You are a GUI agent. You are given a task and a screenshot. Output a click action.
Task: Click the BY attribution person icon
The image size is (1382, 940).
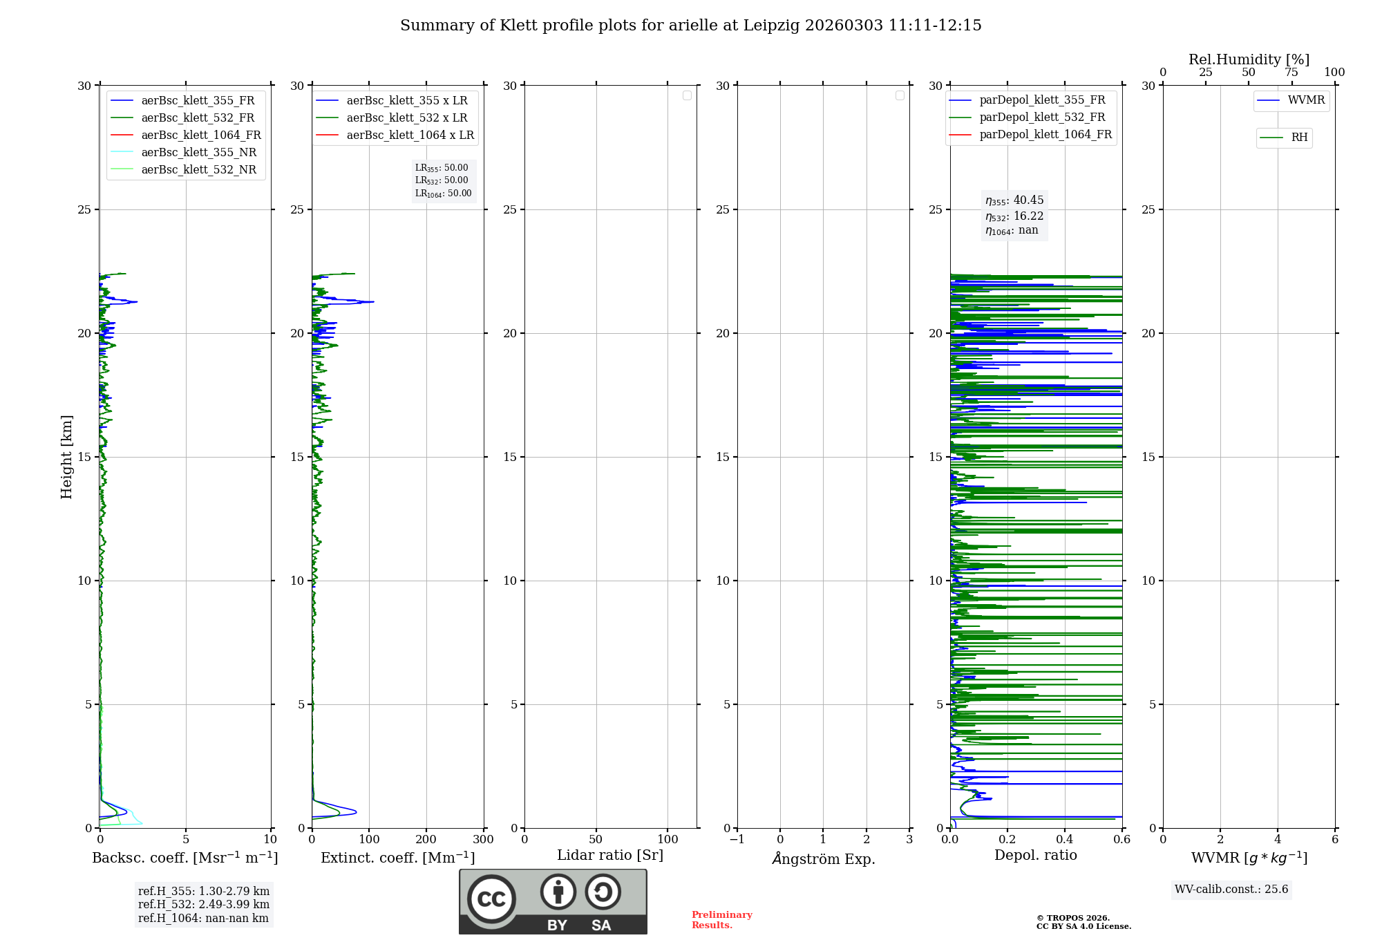coord(558,892)
